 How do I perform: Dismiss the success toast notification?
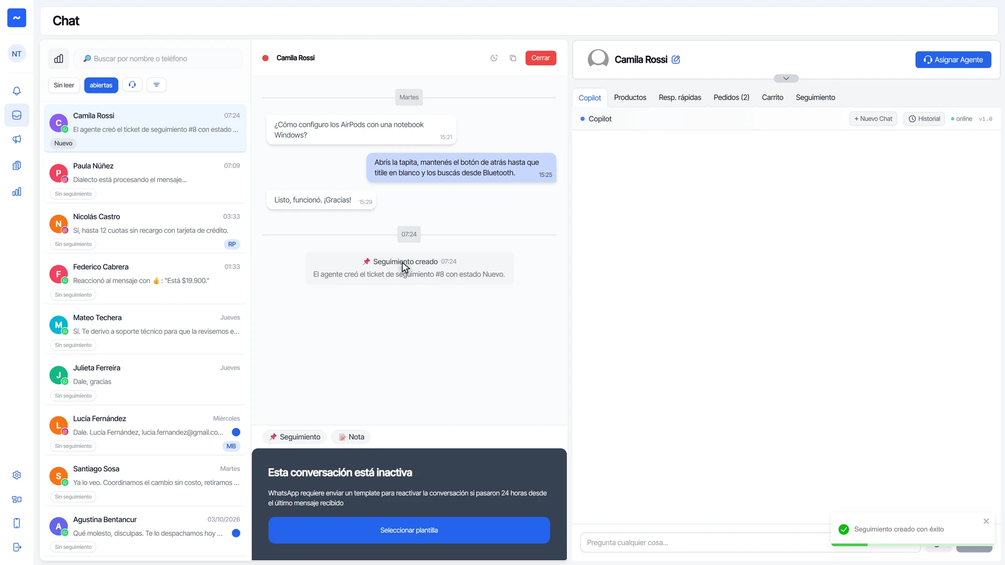[x=986, y=521]
